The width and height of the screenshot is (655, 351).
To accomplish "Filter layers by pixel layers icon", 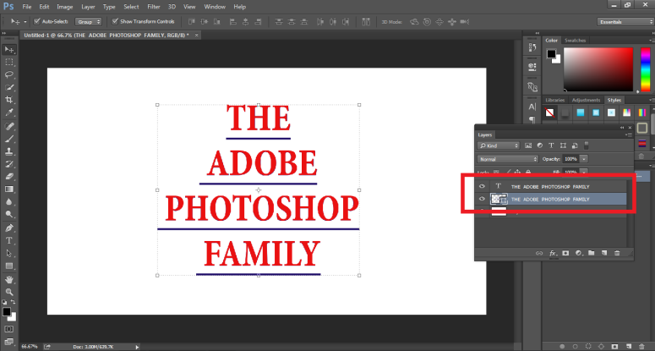I will (528, 145).
